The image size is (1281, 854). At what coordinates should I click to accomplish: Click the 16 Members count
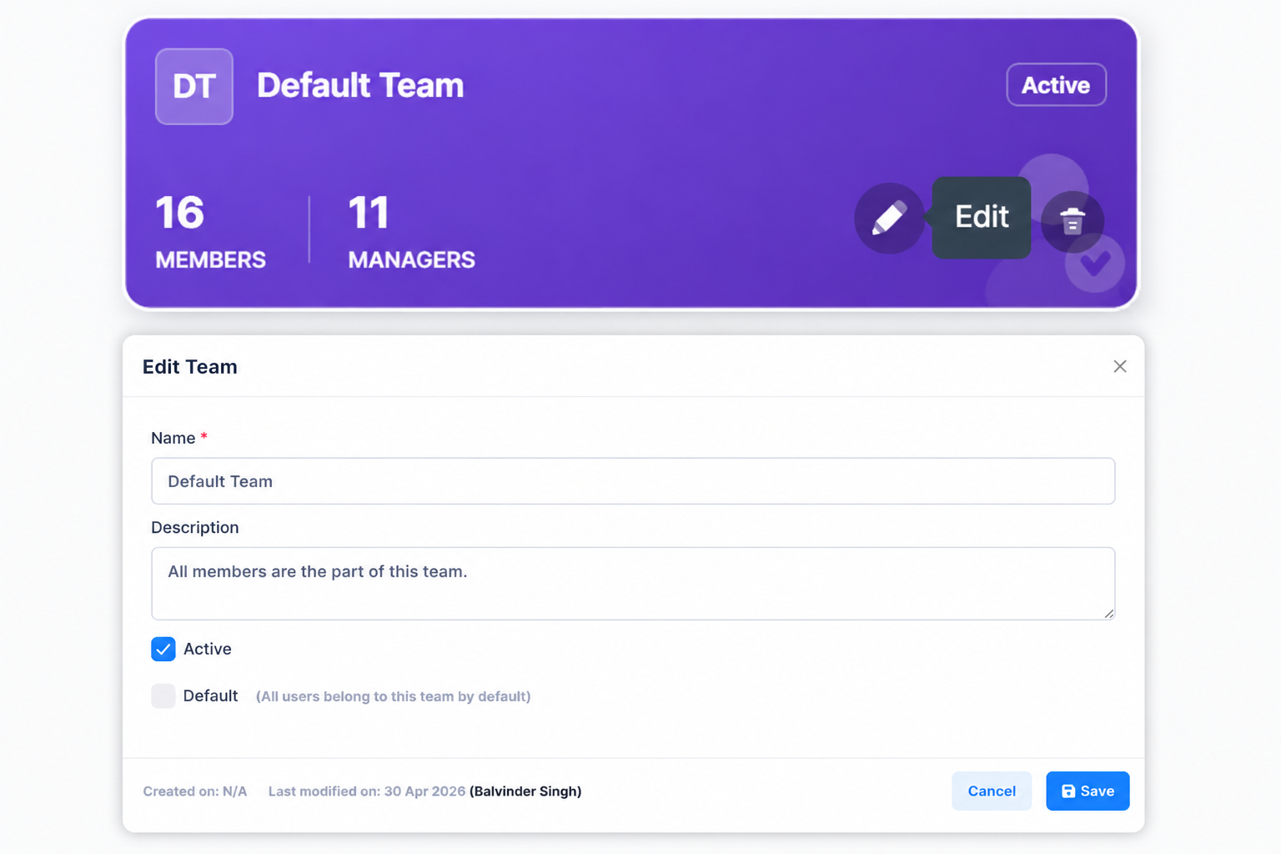(210, 231)
